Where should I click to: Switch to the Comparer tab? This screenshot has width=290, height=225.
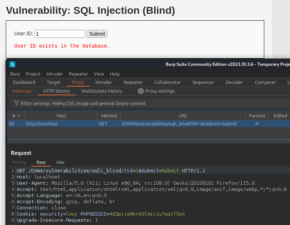[265, 83]
